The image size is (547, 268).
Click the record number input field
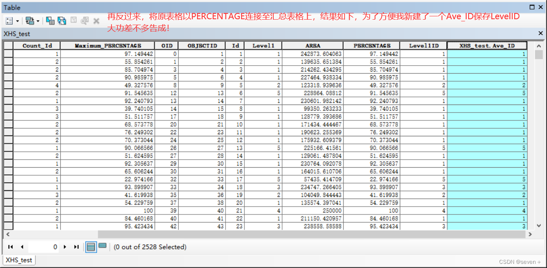[x=44, y=247]
